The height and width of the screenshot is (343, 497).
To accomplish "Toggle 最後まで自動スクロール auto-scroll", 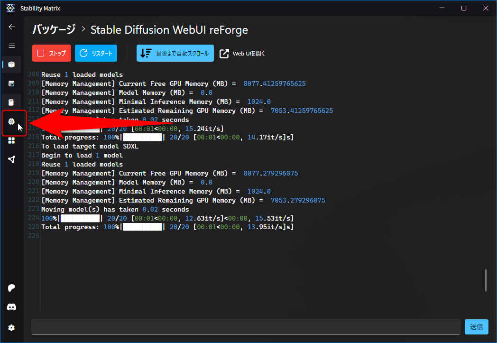I will point(175,54).
